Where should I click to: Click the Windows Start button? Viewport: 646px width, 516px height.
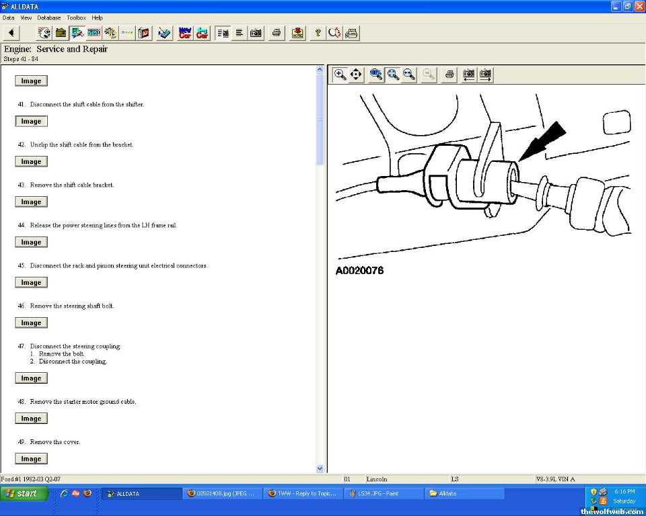[x=24, y=494]
